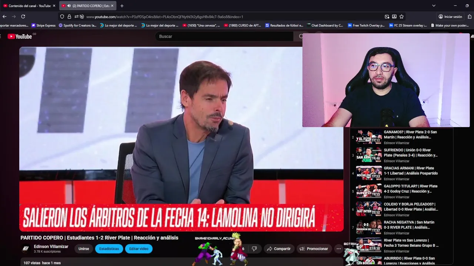Open the 'Chat Dashboard by C...' bookmark
Viewport: 474px width, 266px height.
tap(325, 25)
